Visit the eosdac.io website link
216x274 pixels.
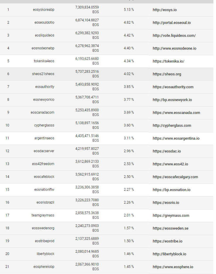(167, 151)
